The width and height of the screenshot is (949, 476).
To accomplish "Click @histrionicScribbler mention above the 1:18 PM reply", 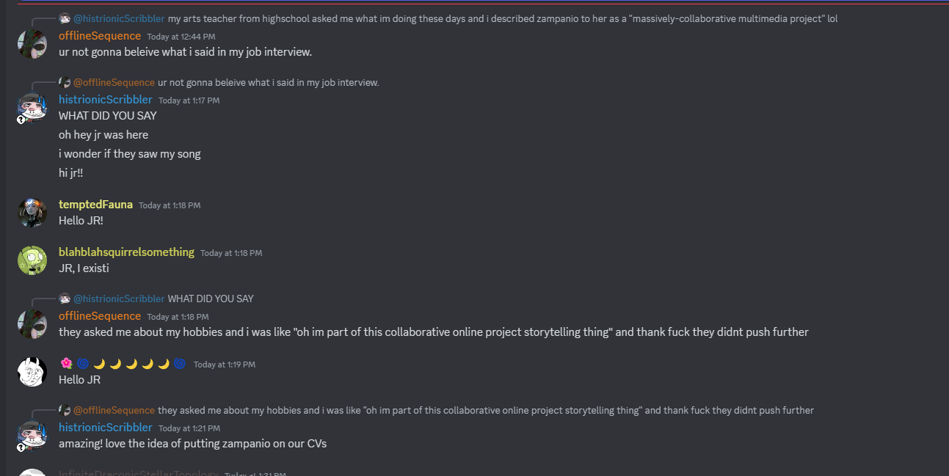I will (119, 299).
